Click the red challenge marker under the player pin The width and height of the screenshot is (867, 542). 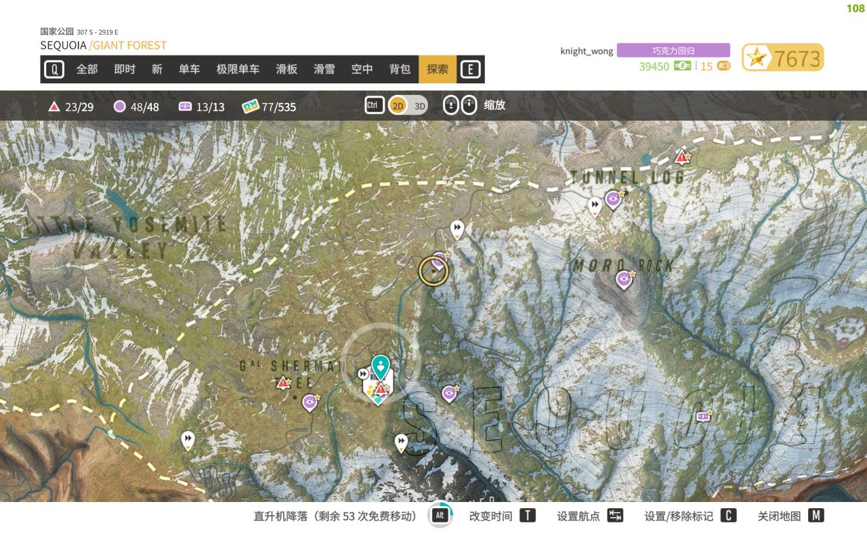(381, 389)
